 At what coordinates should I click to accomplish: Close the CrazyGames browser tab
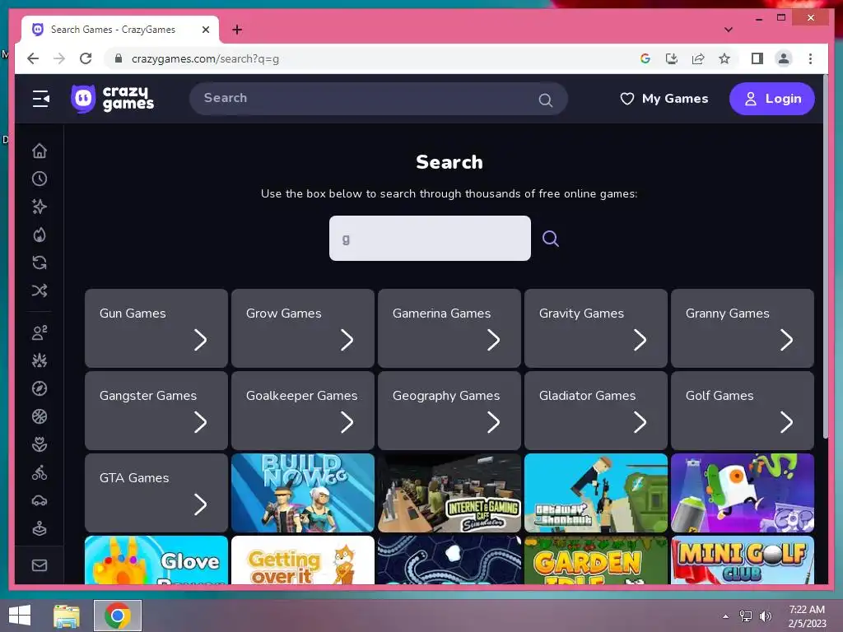205,30
